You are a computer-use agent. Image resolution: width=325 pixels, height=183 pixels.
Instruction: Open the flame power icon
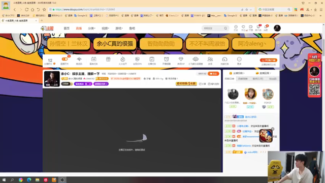click(123, 59)
